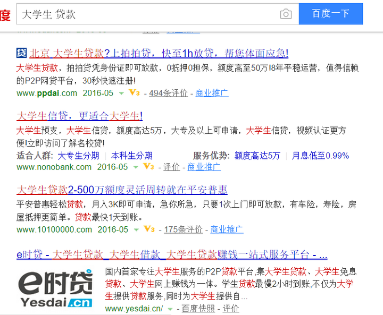Click the V3 badge in the nonobank result
383x315 pixels.
(x=149, y=166)
